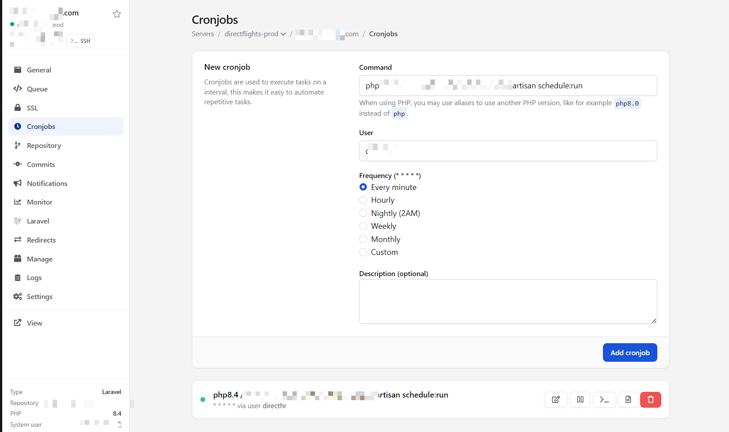This screenshot has height=432, width=729.
Task: Click the PHP version '8.4' value
Action: pos(117,413)
